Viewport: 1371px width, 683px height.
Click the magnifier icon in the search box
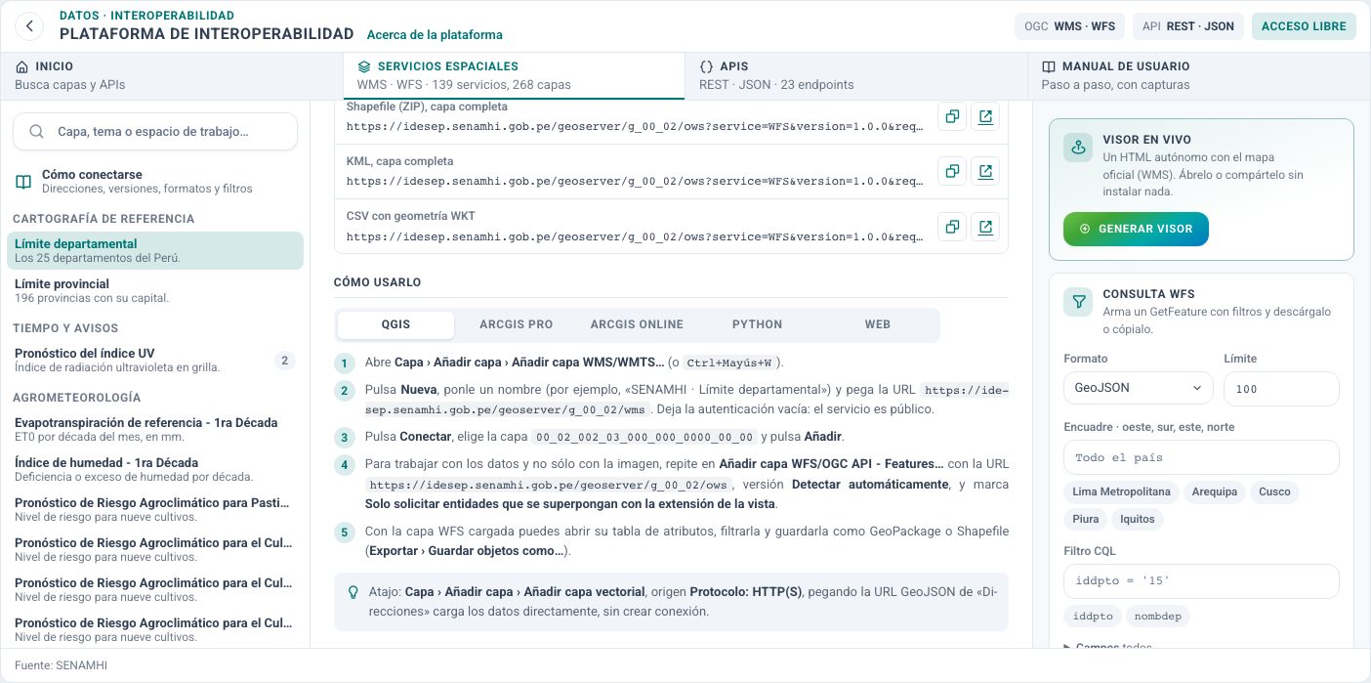pos(37,131)
